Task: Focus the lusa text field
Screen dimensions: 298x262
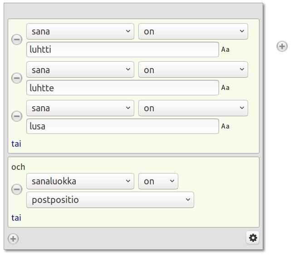Action: 122,126
